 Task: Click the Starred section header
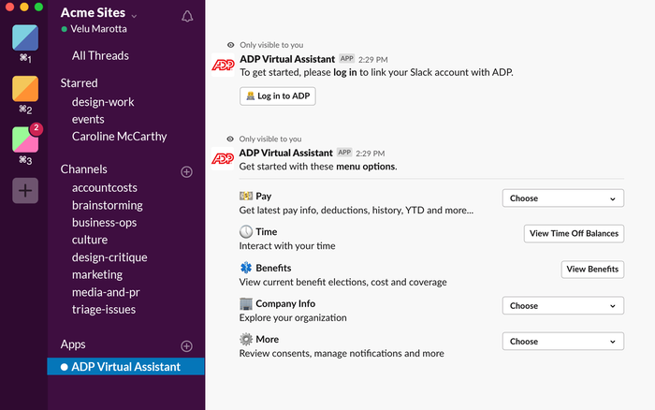pyautogui.click(x=79, y=83)
